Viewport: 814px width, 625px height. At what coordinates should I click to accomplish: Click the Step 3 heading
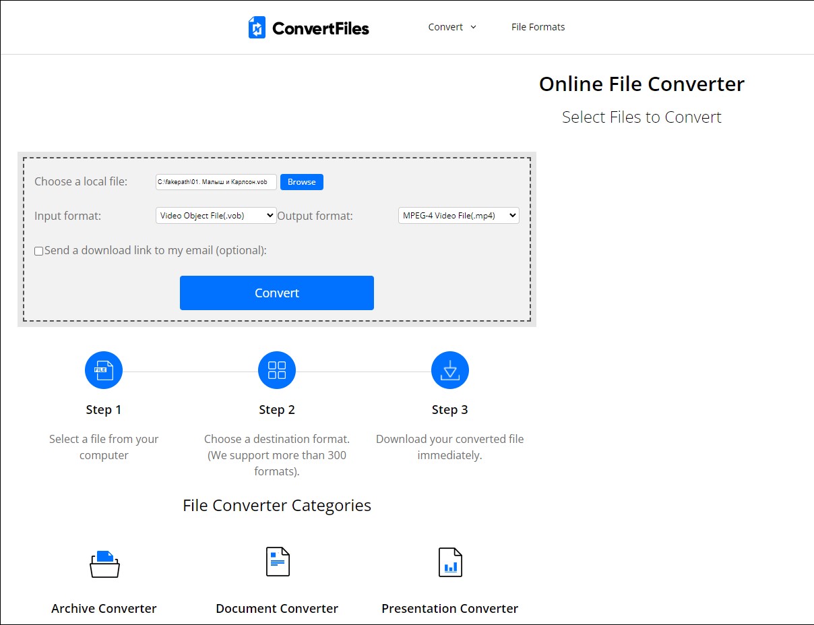click(x=450, y=410)
